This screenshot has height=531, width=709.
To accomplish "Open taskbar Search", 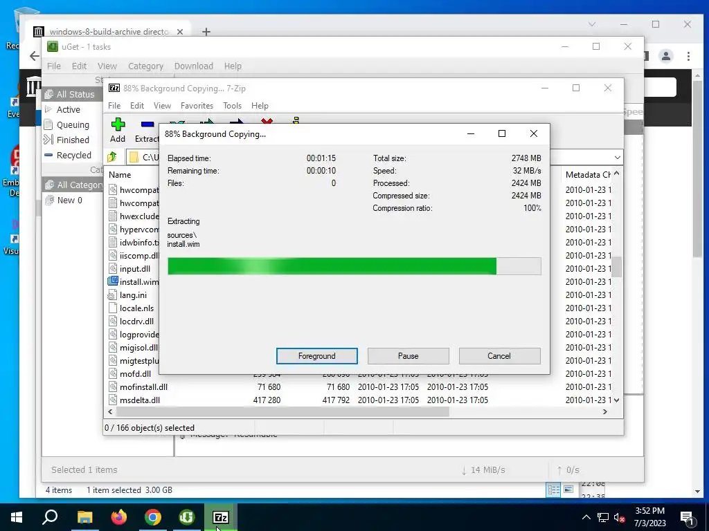I will 50,517.
